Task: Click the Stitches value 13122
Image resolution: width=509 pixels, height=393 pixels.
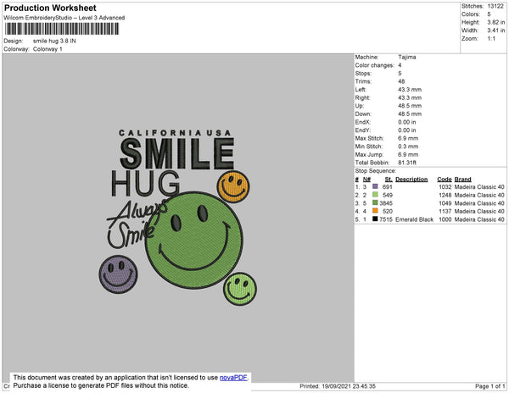Action: 495,6
